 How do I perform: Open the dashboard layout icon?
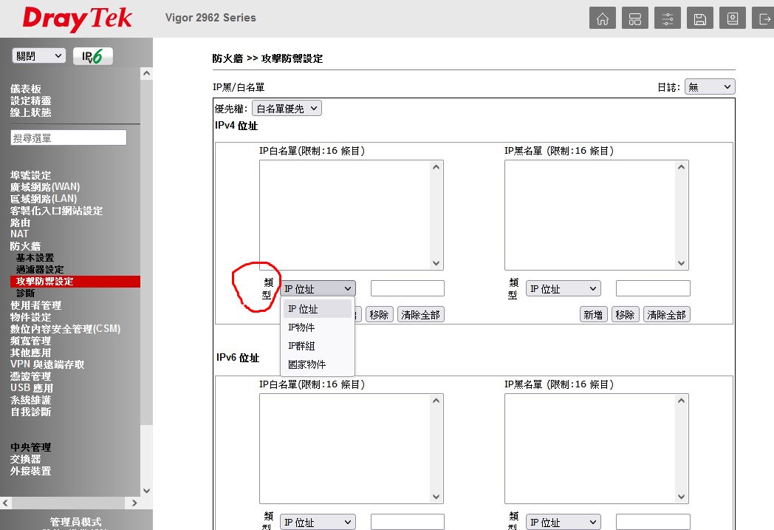(x=634, y=18)
